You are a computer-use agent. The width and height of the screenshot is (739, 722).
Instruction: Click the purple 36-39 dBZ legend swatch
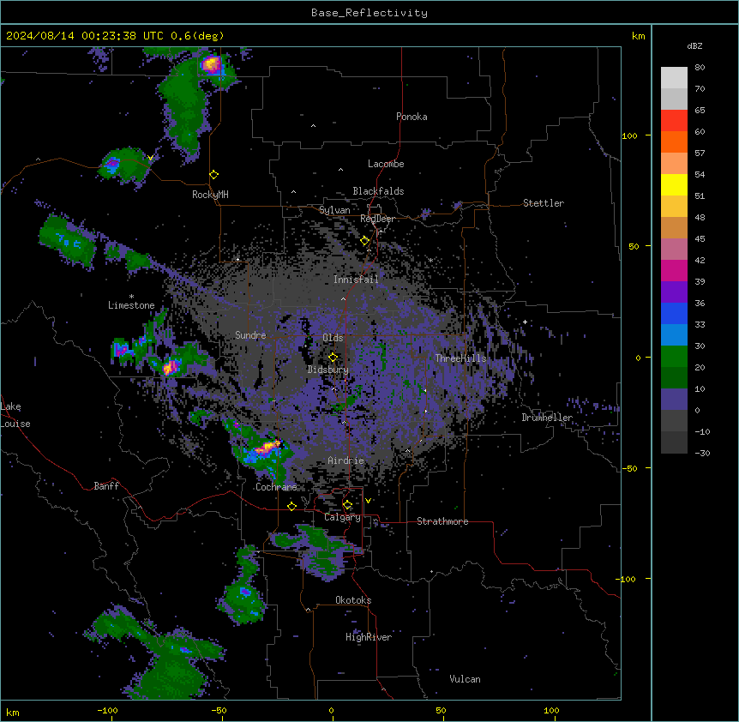[674, 292]
